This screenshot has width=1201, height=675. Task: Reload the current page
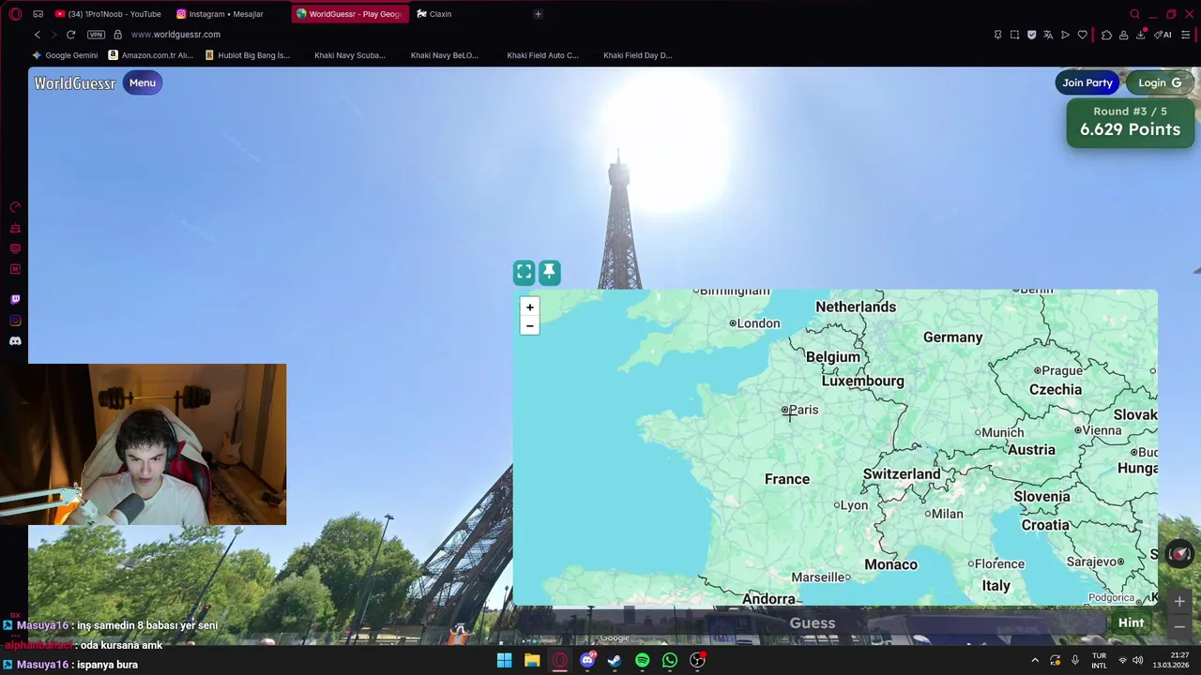[70, 35]
